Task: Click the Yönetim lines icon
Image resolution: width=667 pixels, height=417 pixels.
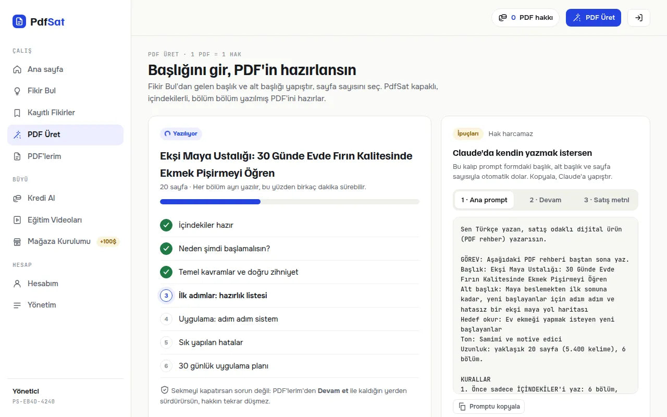Action: [17, 305]
